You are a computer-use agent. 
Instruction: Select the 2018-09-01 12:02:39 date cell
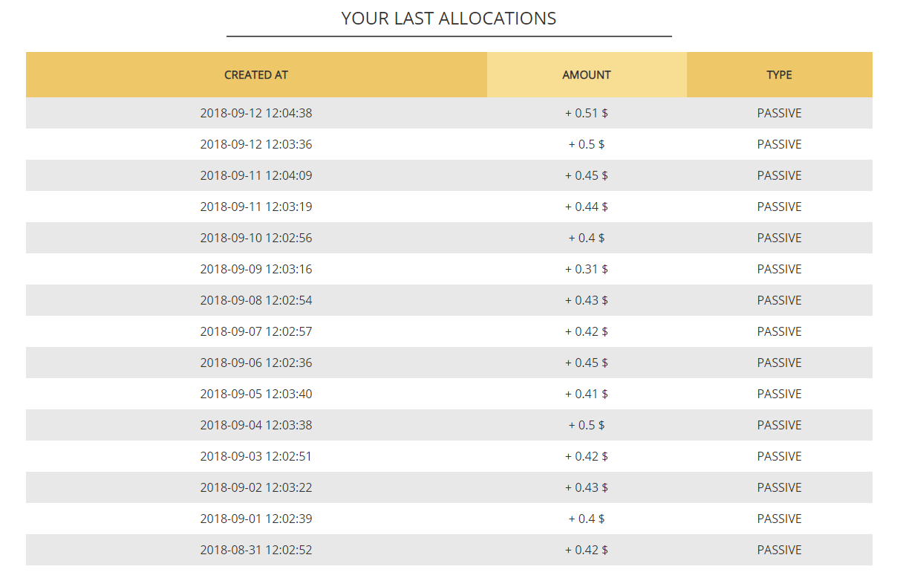(256, 519)
